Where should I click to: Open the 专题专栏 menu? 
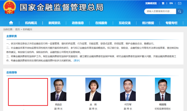click(x=172, y=23)
